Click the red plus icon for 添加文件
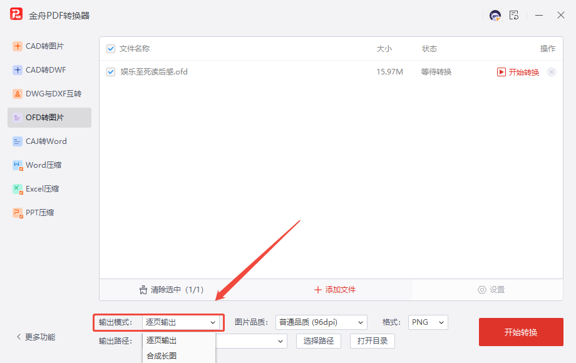 click(318, 290)
